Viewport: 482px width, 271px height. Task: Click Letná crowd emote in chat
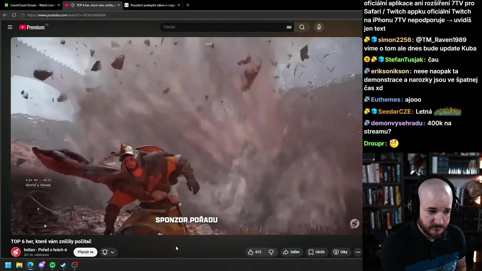click(447, 111)
